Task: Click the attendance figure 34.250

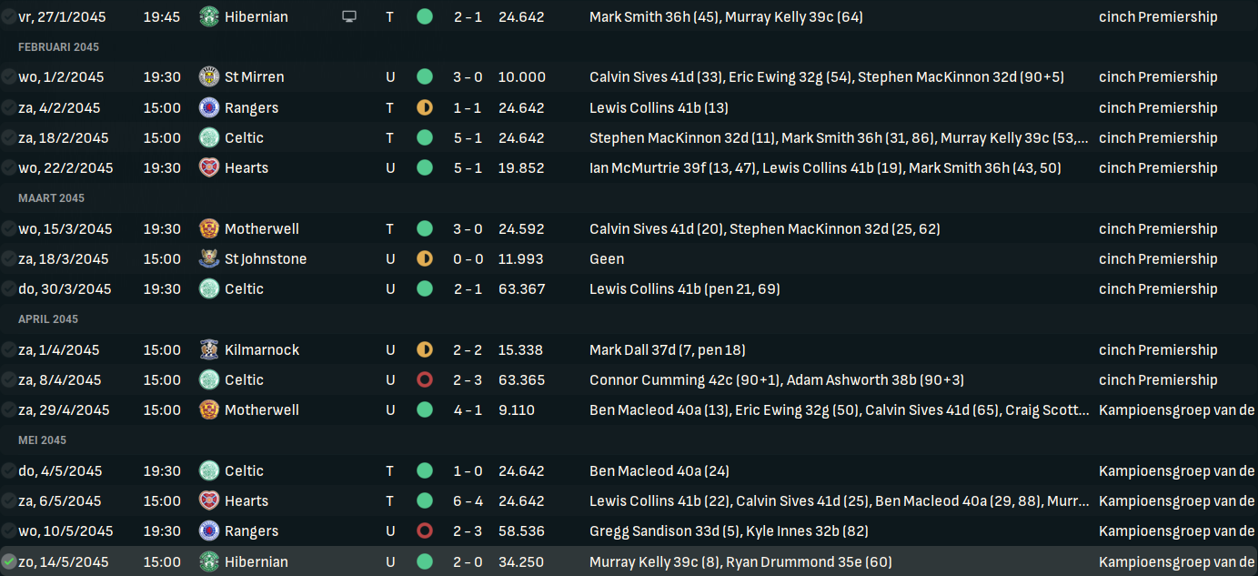Action: (521, 561)
